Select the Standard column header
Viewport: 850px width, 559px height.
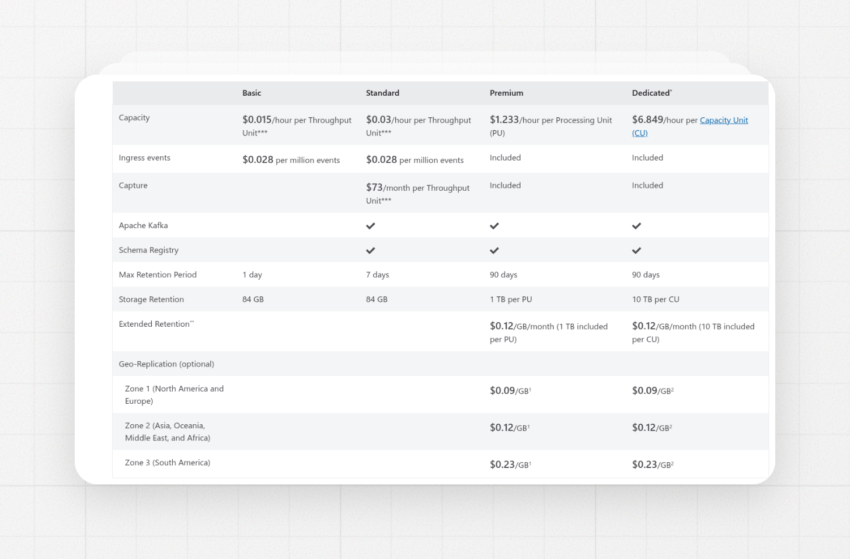382,93
